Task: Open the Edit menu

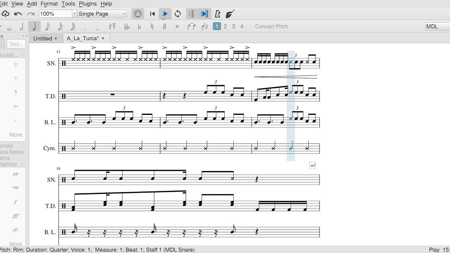Action: pyautogui.click(x=4, y=4)
